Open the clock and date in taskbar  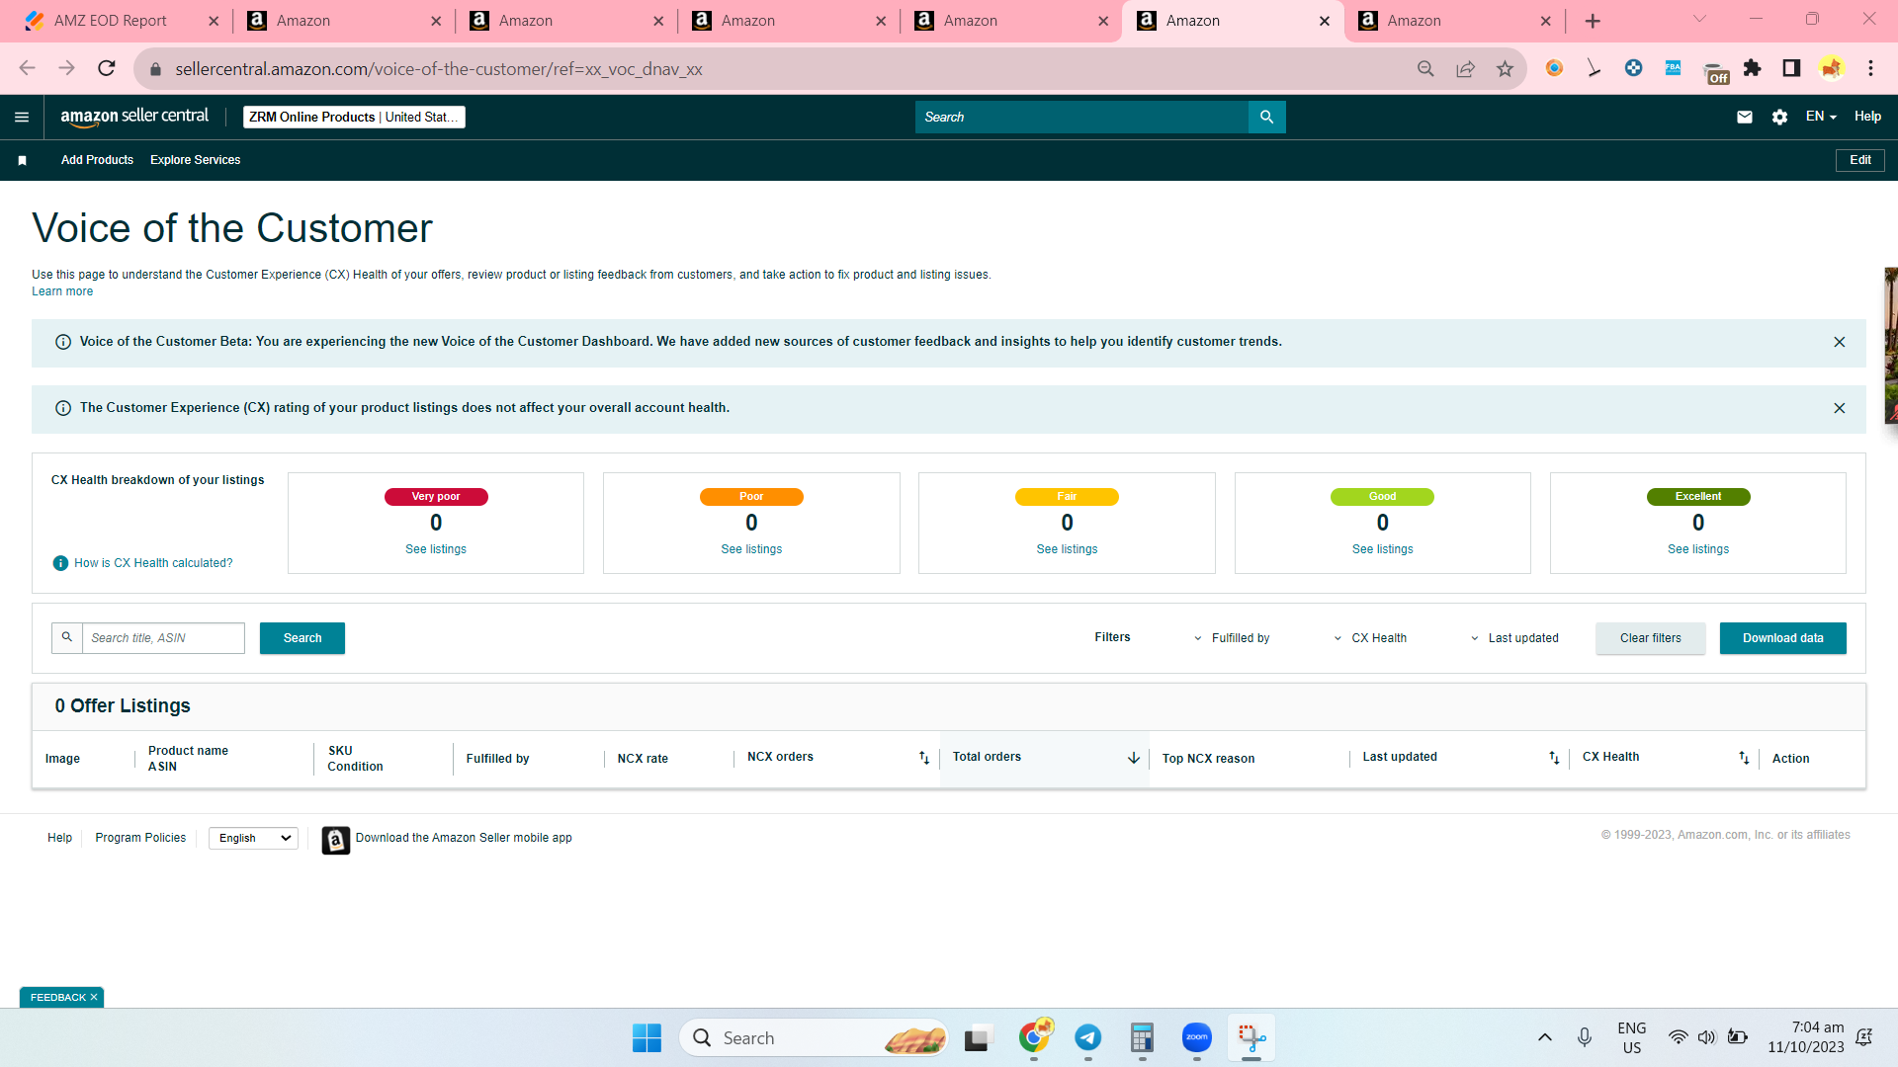tap(1806, 1037)
